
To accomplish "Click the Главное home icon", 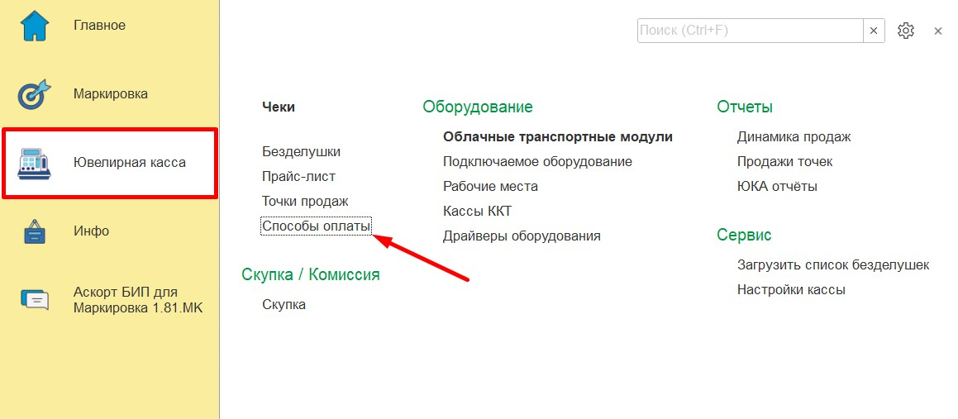I will (35, 26).
